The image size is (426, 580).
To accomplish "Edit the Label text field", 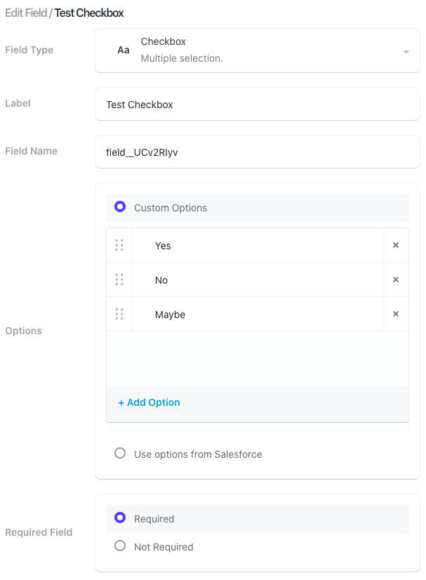I will [257, 104].
